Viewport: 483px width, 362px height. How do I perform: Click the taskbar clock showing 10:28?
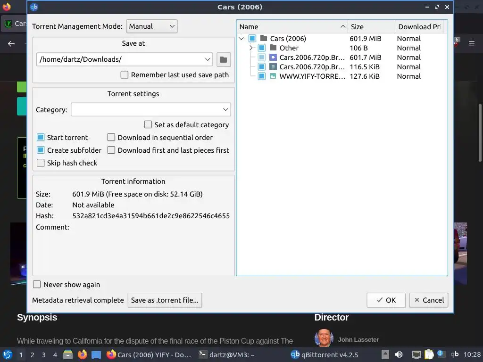coord(472,354)
